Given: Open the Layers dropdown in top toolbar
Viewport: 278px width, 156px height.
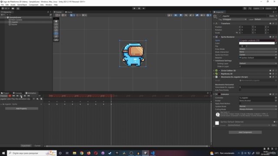Looking at the screenshot, I should 258,8.
